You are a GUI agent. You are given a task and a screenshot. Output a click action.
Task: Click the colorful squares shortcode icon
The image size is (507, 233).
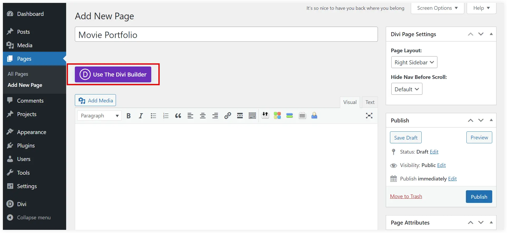tap(277, 115)
